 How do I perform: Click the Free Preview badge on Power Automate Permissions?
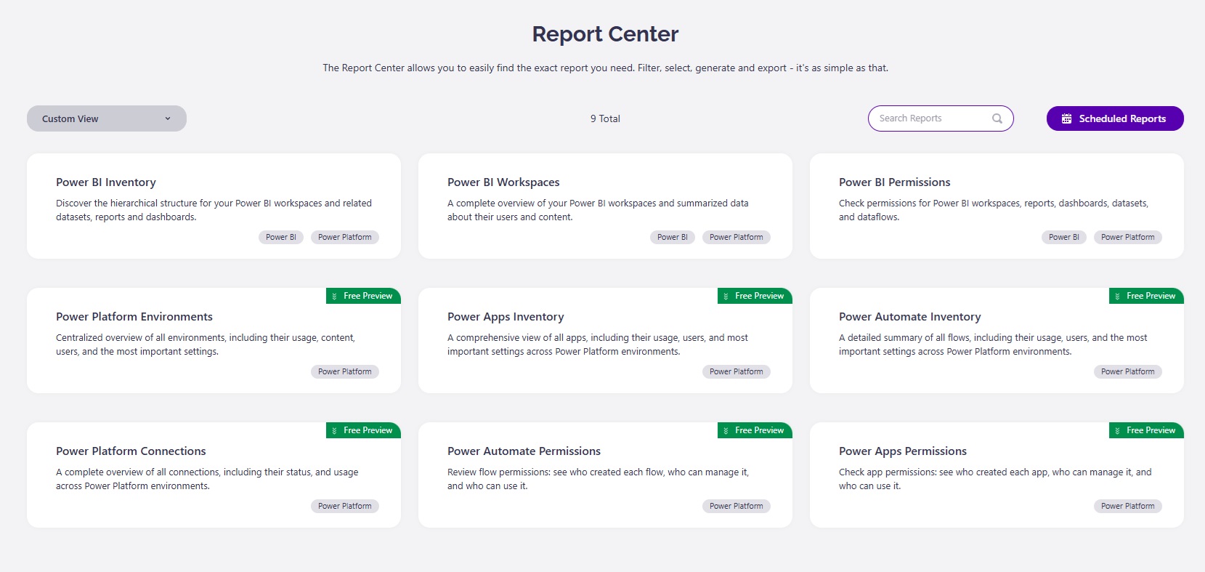755,430
